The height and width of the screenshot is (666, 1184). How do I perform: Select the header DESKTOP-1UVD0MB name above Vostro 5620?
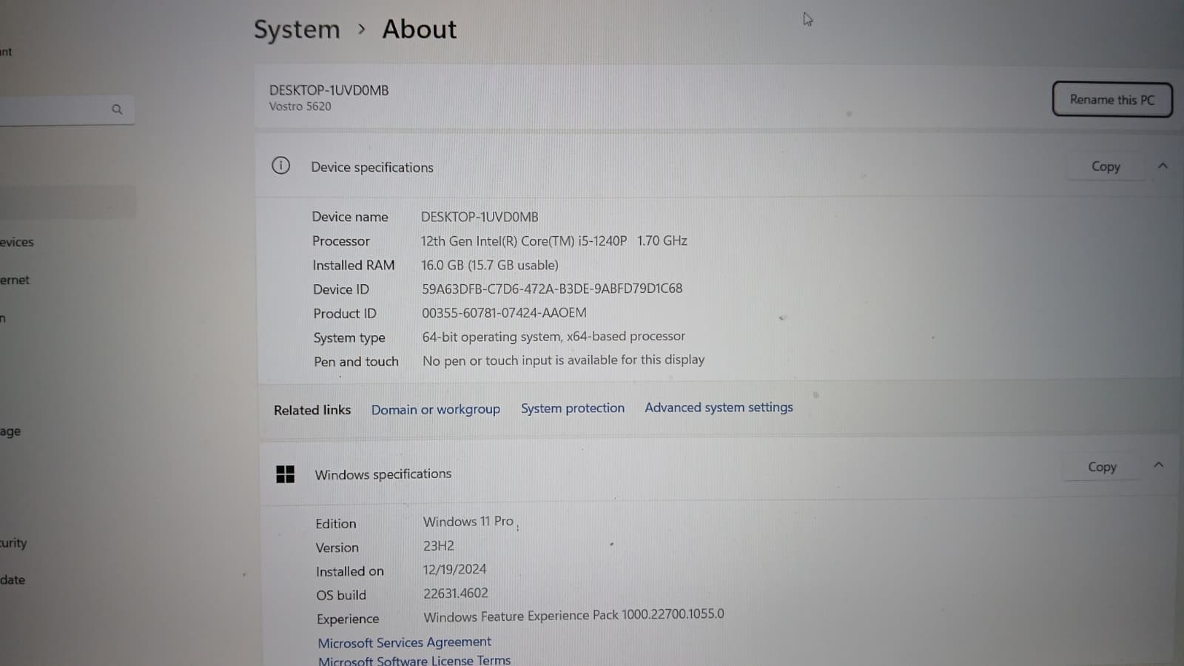coord(329,90)
